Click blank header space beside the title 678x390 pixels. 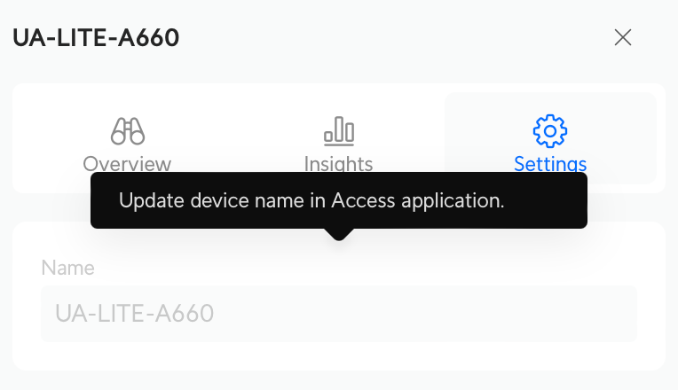399,37
